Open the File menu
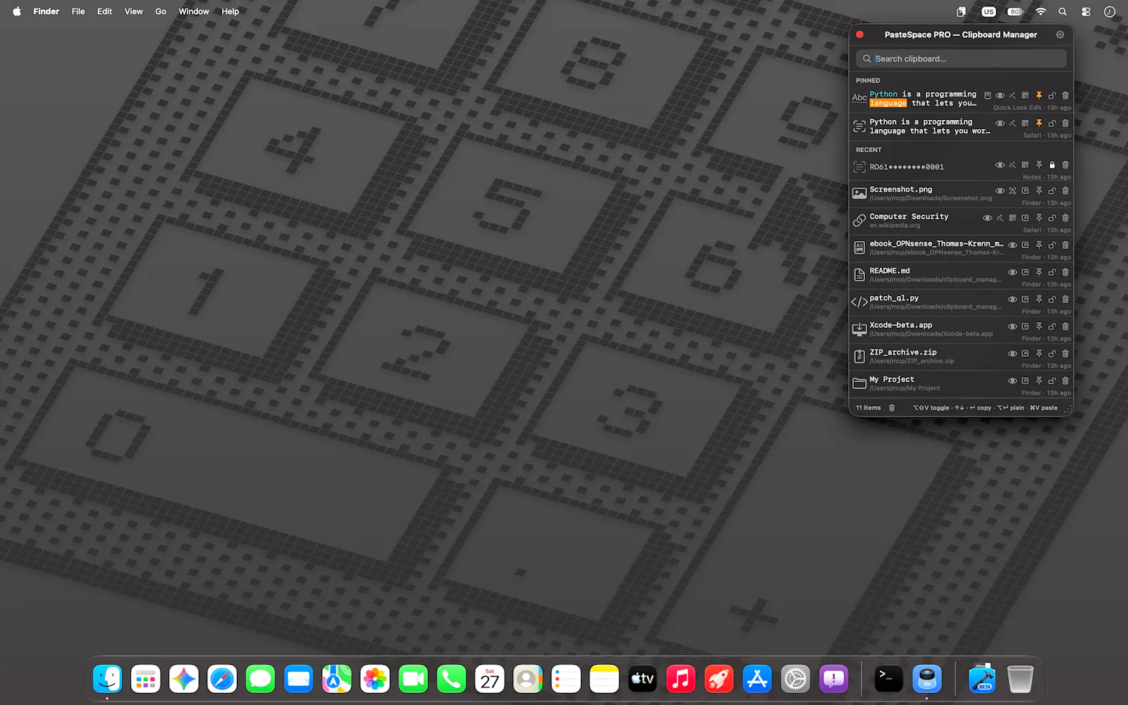Screen dimensions: 1128x705 [78, 11]
